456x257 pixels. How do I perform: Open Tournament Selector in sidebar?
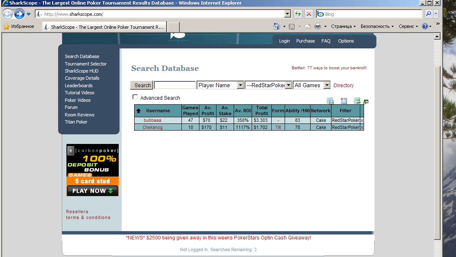click(86, 64)
